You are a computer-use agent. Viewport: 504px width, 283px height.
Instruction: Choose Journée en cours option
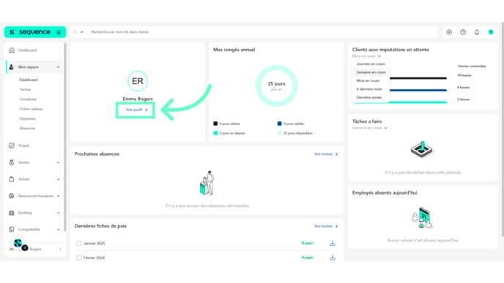coord(371,64)
